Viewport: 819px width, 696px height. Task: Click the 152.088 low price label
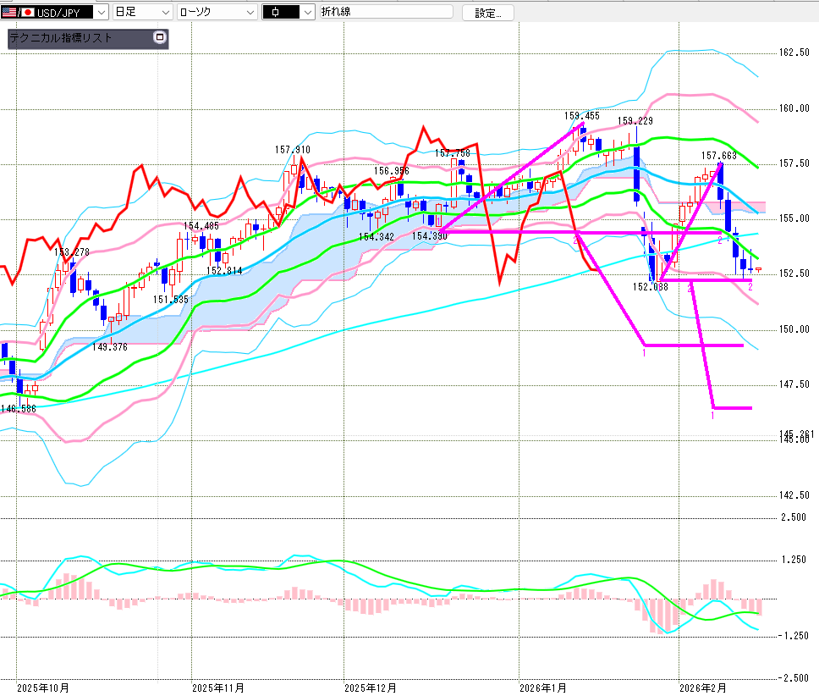tap(650, 287)
